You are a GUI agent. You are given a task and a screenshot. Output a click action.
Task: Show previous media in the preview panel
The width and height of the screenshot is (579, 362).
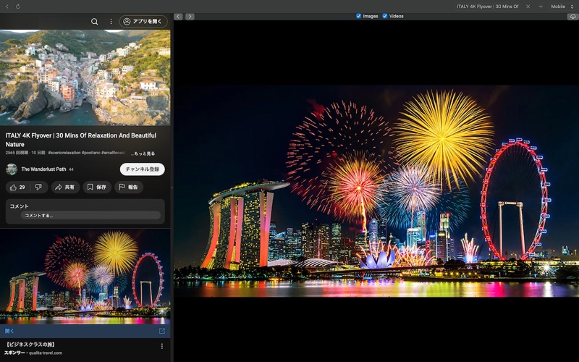point(178,16)
